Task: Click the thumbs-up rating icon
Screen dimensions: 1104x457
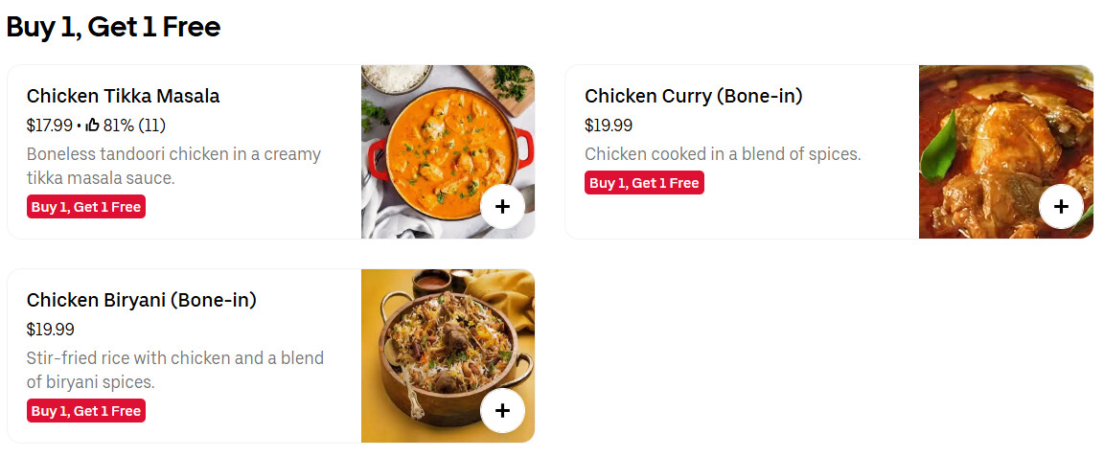Action: pos(93,126)
